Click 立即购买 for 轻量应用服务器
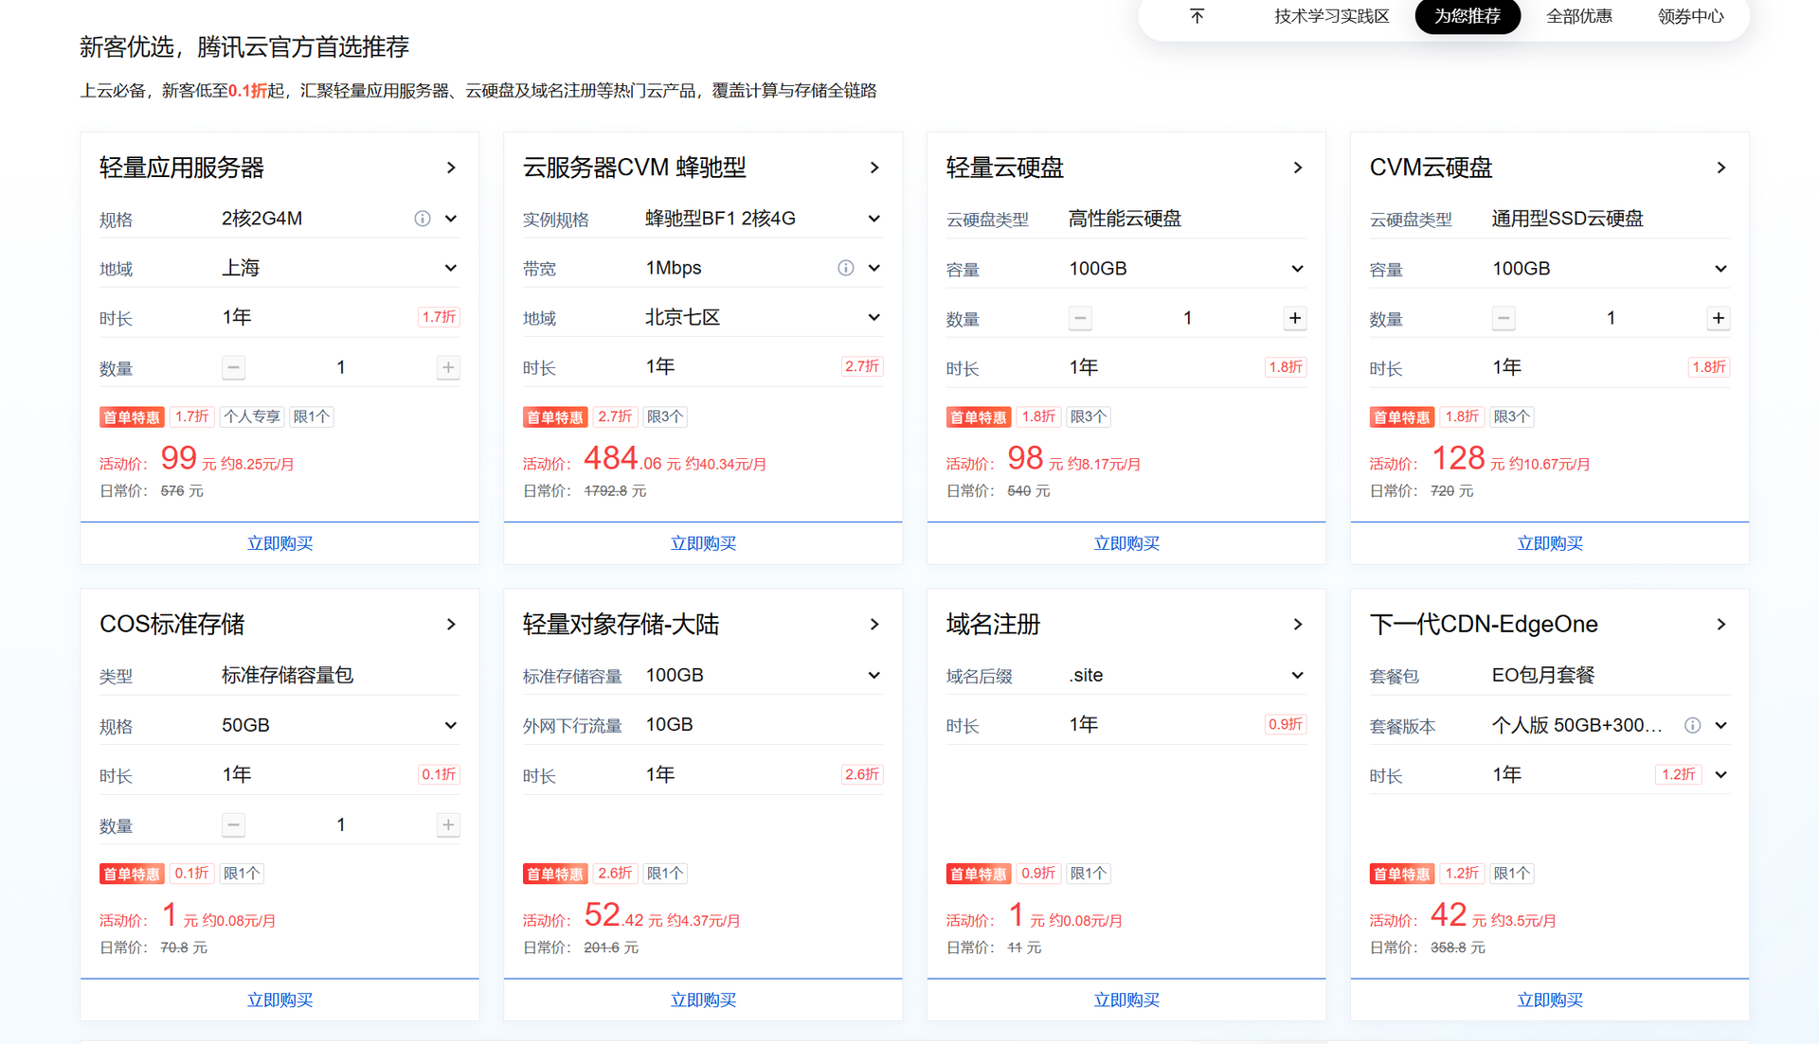 coord(279,543)
